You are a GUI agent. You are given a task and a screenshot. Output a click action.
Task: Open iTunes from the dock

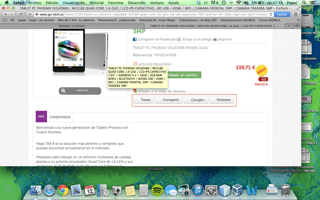click(x=197, y=191)
